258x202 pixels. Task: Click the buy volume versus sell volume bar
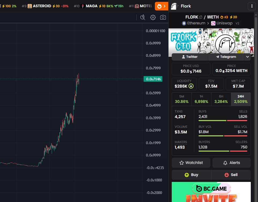pos(223,136)
